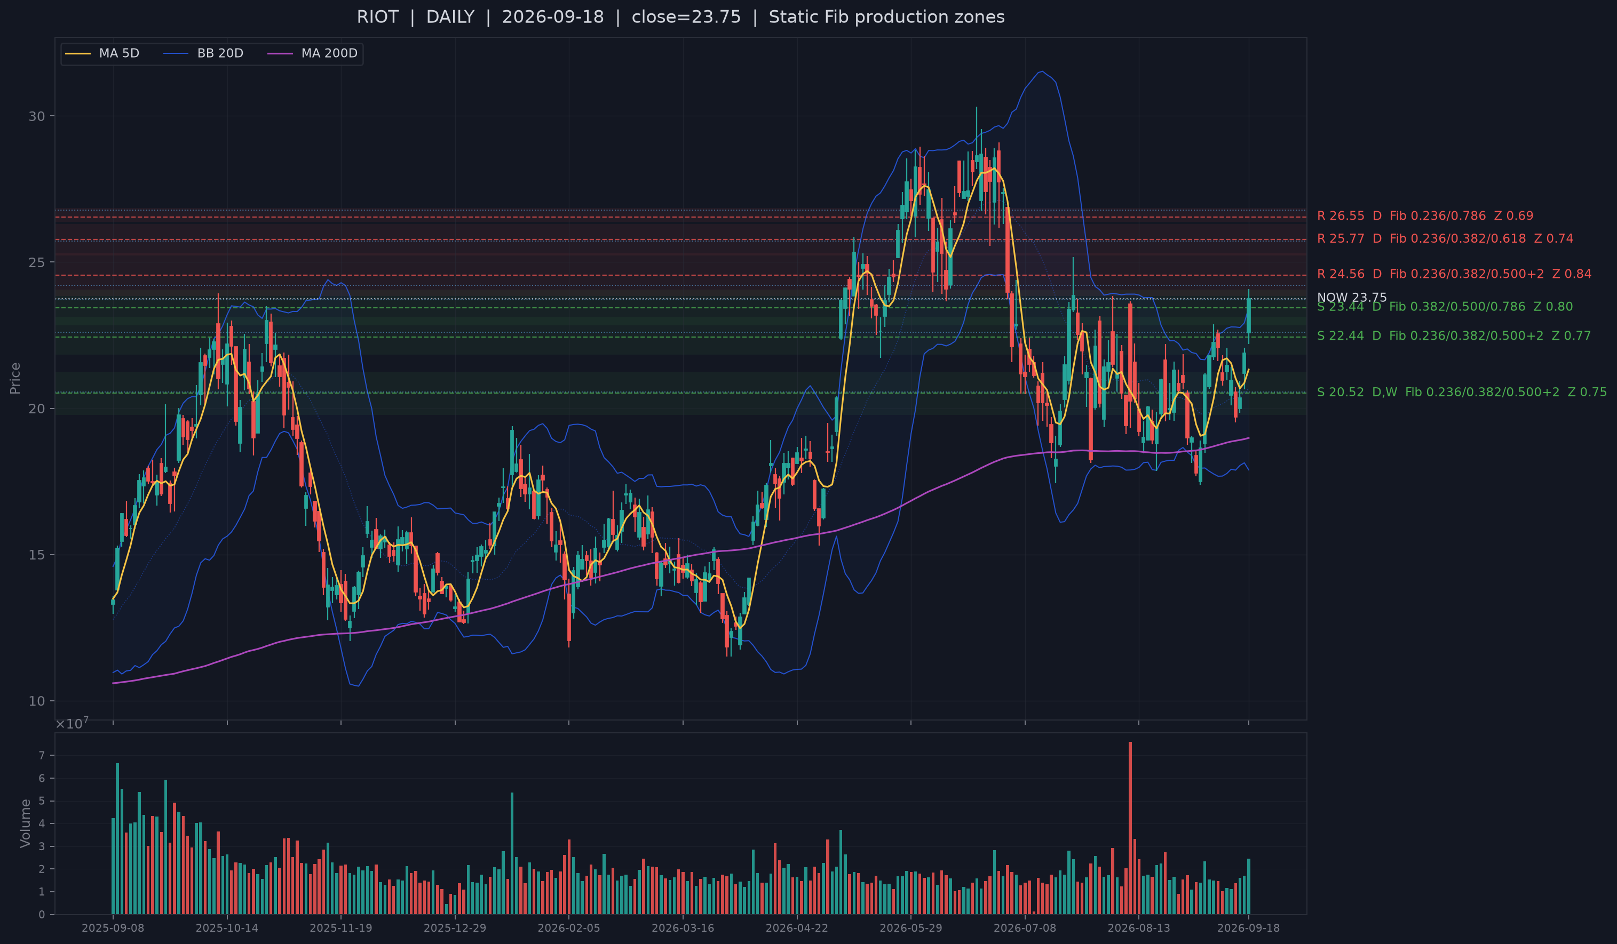
Task: Click the purple MA 200D legend line sample
Action: (280, 53)
